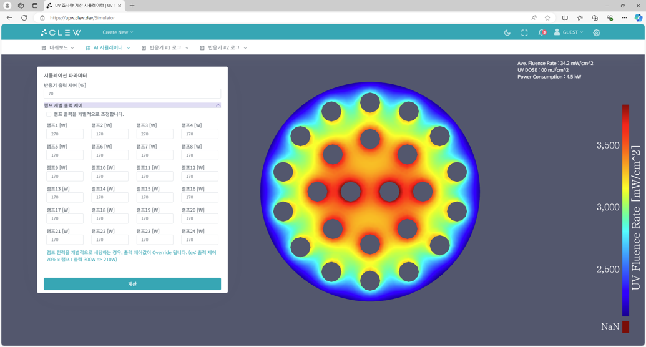
Task: Toggle dark mode moon icon
Action: pyautogui.click(x=507, y=32)
